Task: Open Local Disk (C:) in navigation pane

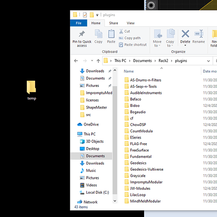Action: point(94,192)
